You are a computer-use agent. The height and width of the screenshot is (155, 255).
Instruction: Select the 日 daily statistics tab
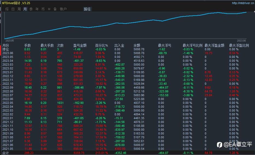13,9
